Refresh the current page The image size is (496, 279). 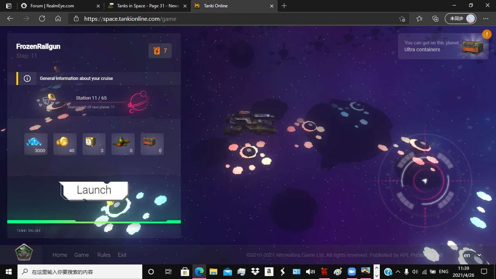[42, 19]
